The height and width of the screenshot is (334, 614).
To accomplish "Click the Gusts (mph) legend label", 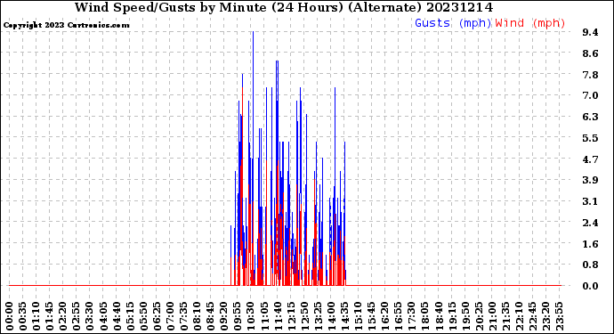I will coord(453,23).
